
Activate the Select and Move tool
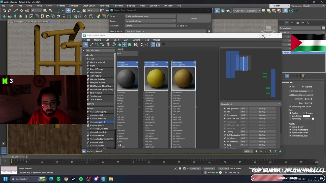pyautogui.click(x=68, y=11)
